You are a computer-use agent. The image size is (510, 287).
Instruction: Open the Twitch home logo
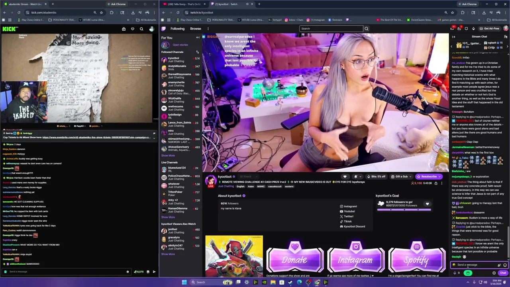(163, 29)
